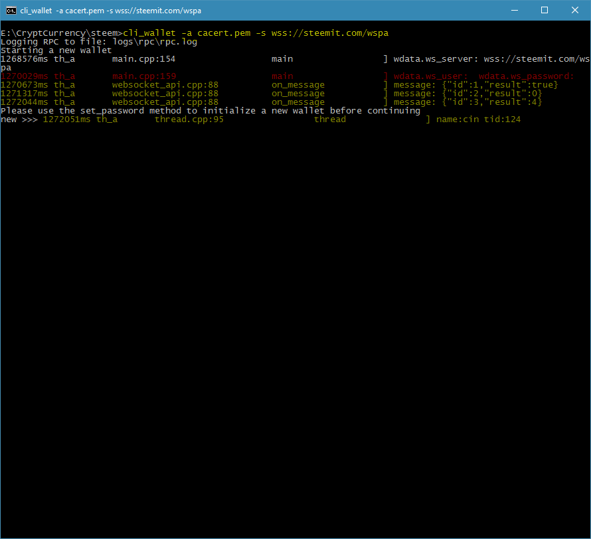Click 'thread.cpp:95' text

189,119
